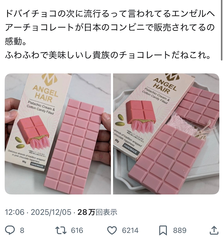Click the 28万回表示 view count
This screenshot has height=243, width=224.
pos(97,212)
